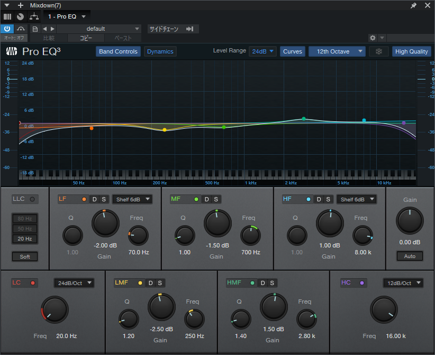
Task: Go to the previous preset arrow
Action: click(44, 29)
